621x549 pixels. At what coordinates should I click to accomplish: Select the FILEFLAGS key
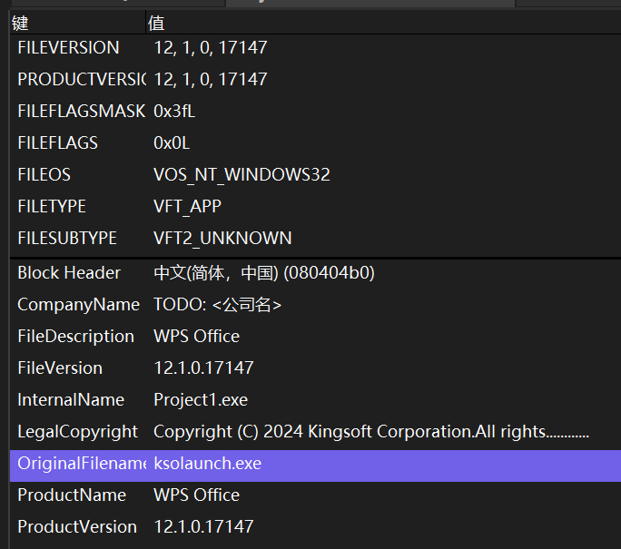tap(57, 142)
